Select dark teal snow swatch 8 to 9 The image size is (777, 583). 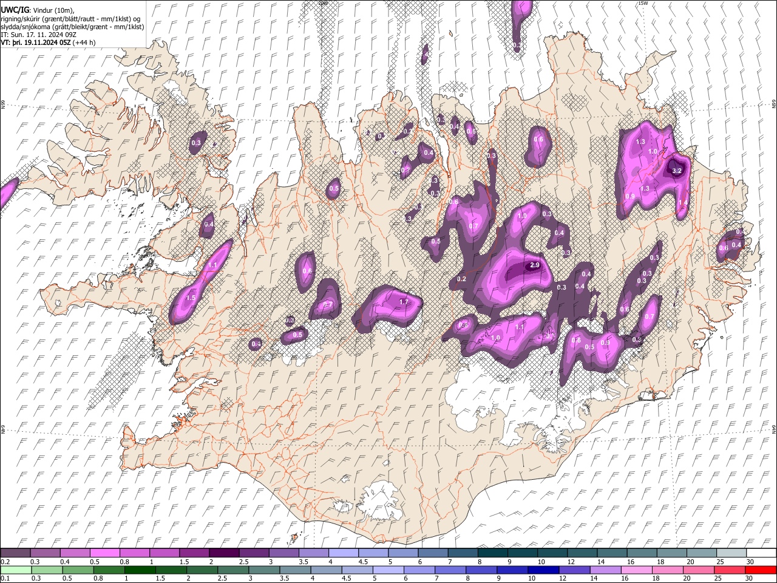coord(492,553)
